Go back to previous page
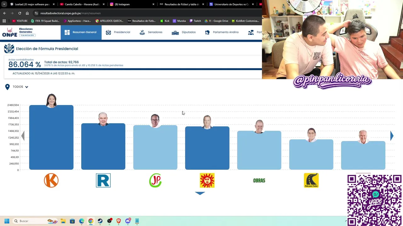The height and width of the screenshot is (226, 403). point(4,13)
